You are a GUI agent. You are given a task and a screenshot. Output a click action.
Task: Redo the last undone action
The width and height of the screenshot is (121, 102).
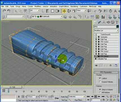pos(9,11)
